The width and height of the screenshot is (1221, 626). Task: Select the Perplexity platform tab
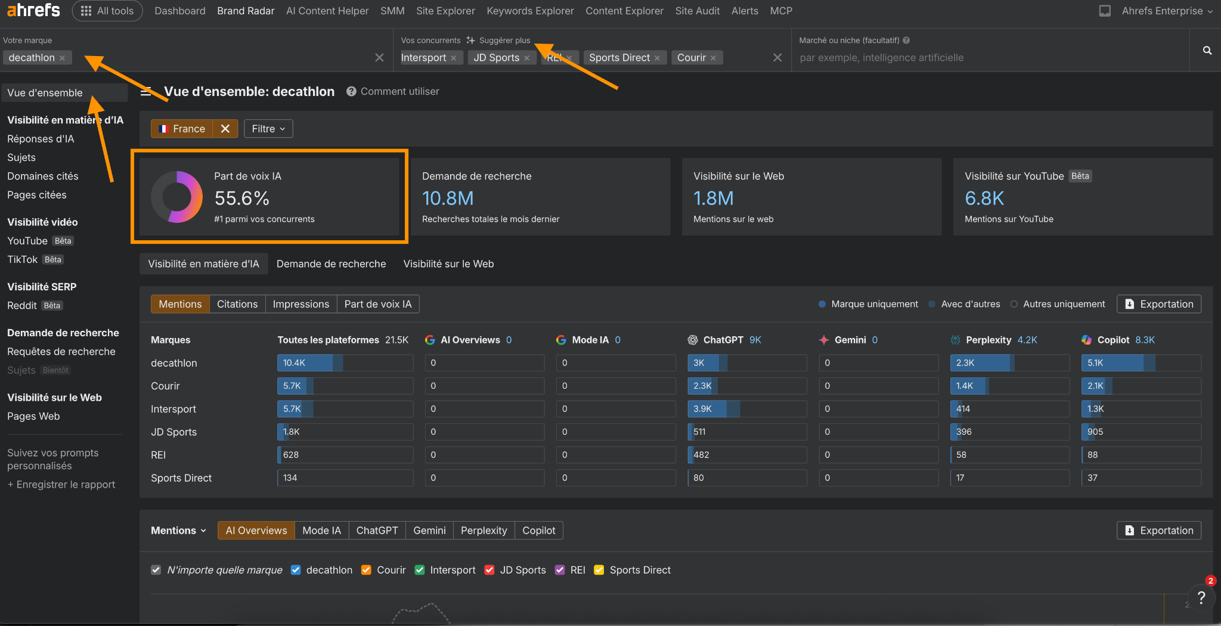(x=484, y=531)
